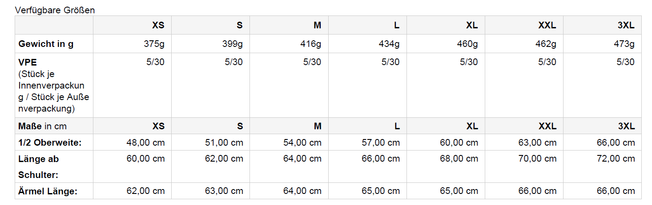Select the Ärmel Länge row label

[48, 191]
